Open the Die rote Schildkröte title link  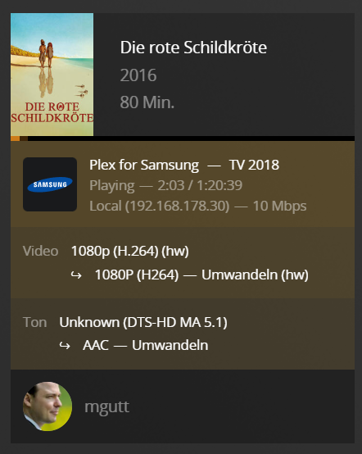193,48
